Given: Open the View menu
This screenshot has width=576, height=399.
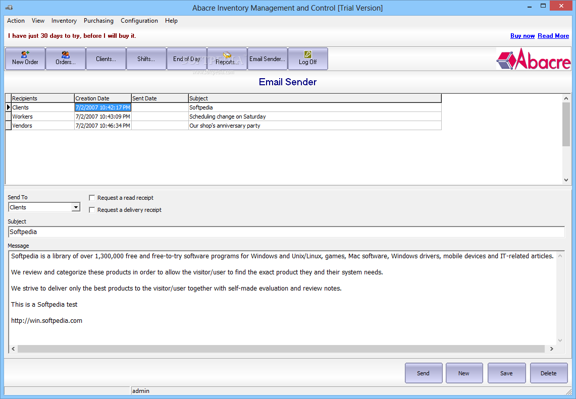Looking at the screenshot, I should coord(38,21).
